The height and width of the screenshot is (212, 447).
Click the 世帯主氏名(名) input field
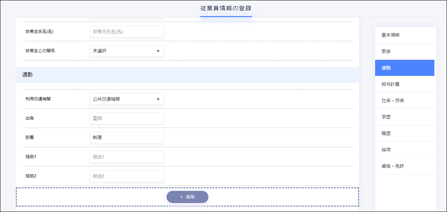click(x=127, y=32)
